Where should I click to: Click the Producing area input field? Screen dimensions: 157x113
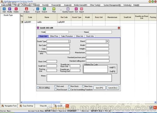coord(58,52)
